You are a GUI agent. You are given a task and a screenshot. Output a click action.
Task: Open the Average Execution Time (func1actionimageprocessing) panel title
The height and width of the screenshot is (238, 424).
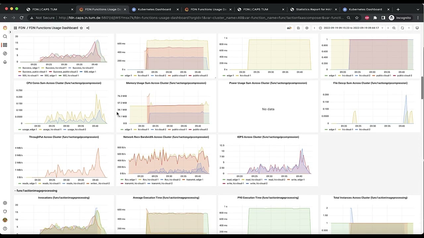(x=166, y=198)
